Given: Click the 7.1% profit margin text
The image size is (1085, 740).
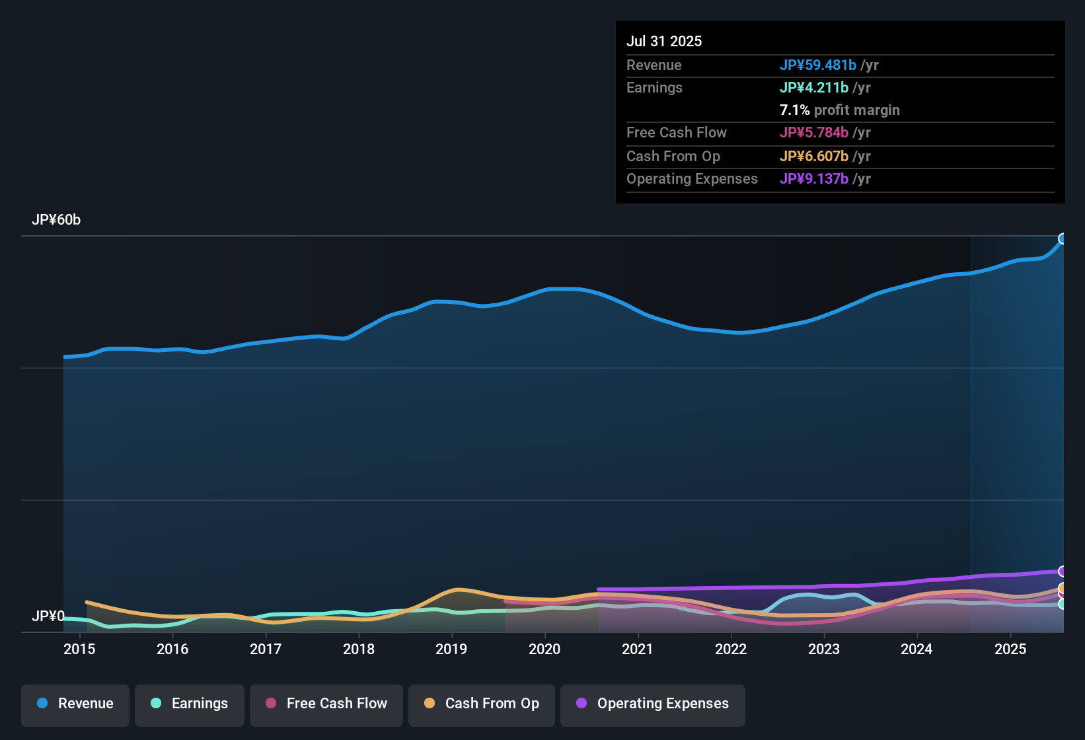Looking at the screenshot, I should (839, 110).
